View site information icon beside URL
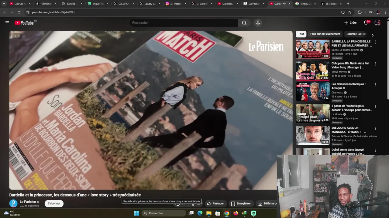The image size is (389, 218). pyautogui.click(x=28, y=12)
